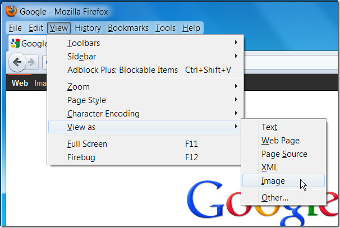
Task: Click the Forward arrow button
Action: click(31, 62)
